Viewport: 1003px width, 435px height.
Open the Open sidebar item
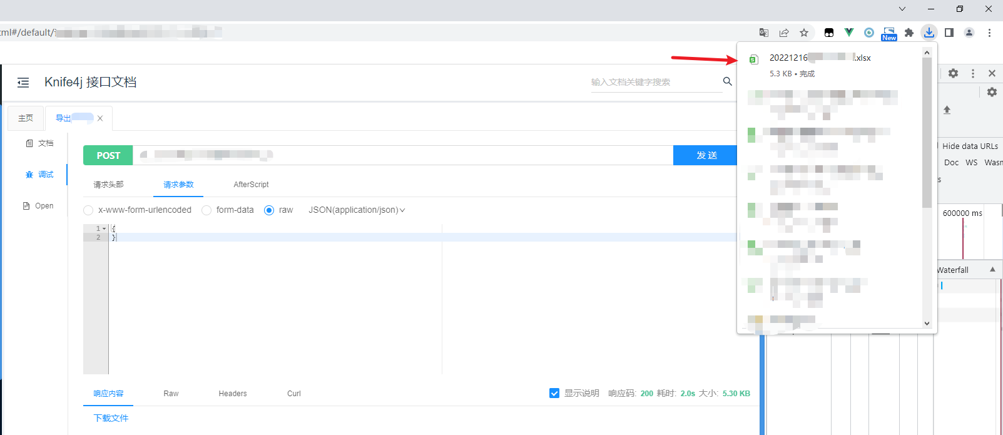(38, 206)
